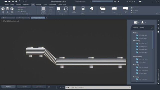Open the history compare clock icon
Viewport: 160px width, 90px height.
(66, 8)
